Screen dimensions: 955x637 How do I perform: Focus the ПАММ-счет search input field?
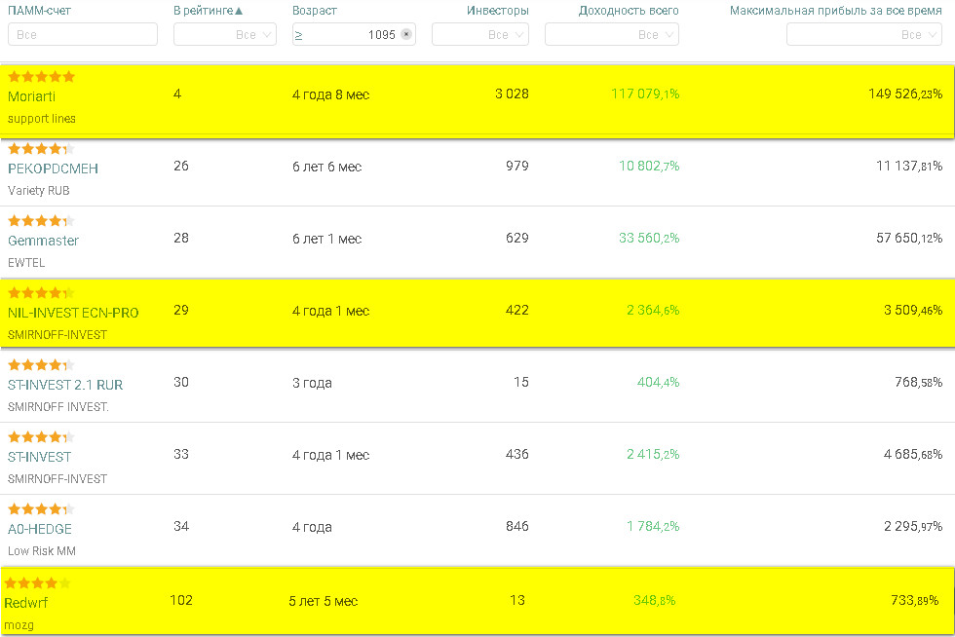83,35
